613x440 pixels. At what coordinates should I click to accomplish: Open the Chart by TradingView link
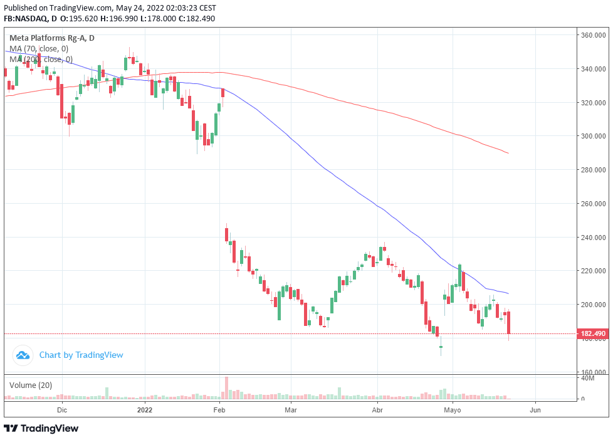[x=81, y=355]
